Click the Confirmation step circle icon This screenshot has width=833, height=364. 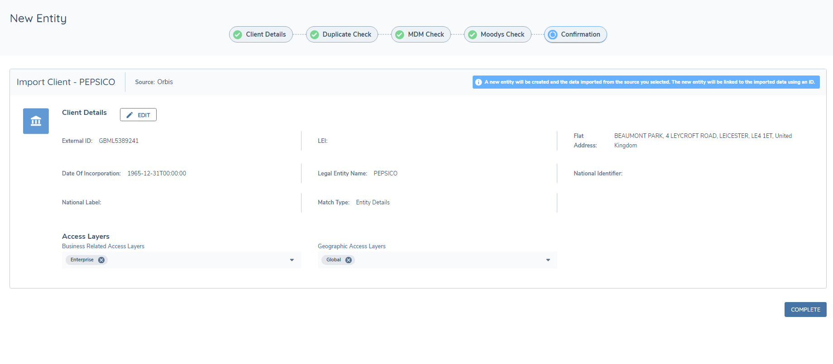pyautogui.click(x=553, y=35)
